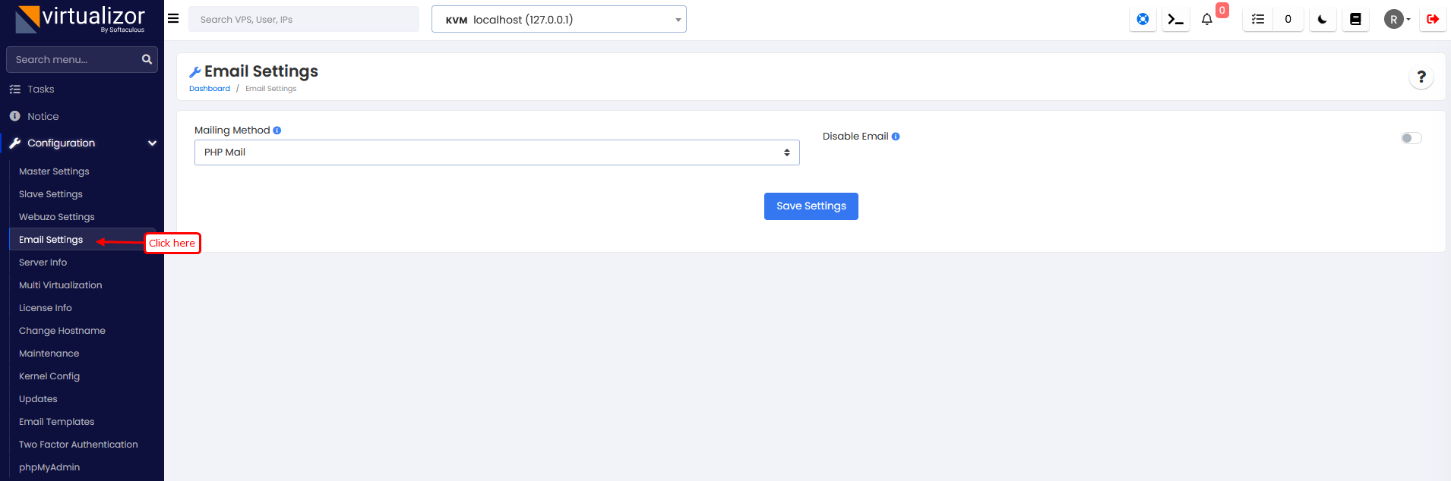1451x481 pixels.
Task: Open the documentation book icon
Action: click(x=1355, y=20)
